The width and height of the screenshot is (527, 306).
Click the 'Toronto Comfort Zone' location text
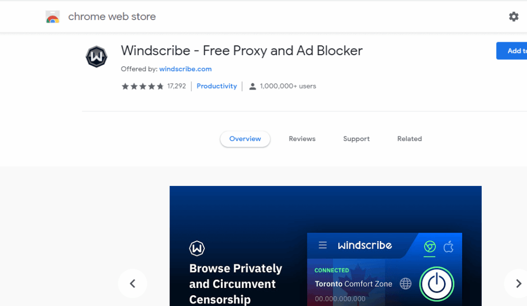coord(354,284)
